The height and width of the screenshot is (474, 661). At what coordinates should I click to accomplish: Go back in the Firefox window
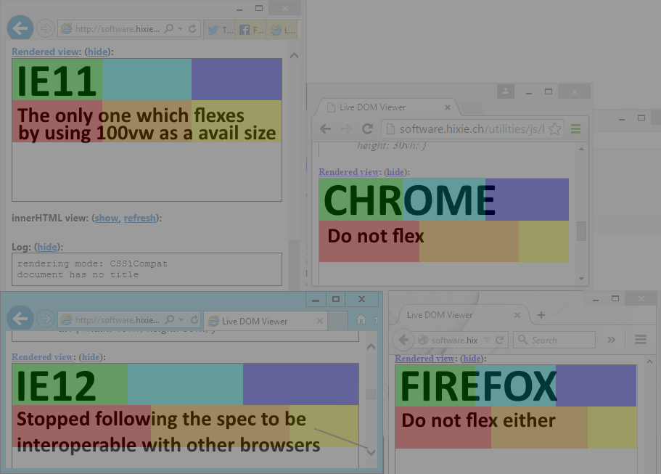click(x=403, y=340)
